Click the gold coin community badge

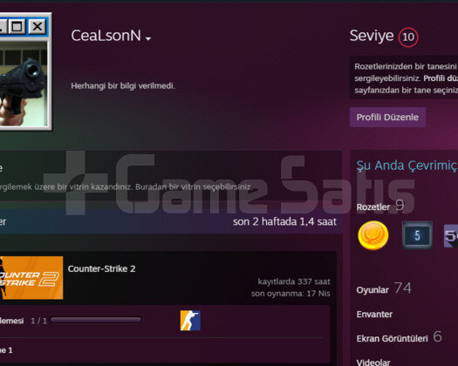[373, 235]
